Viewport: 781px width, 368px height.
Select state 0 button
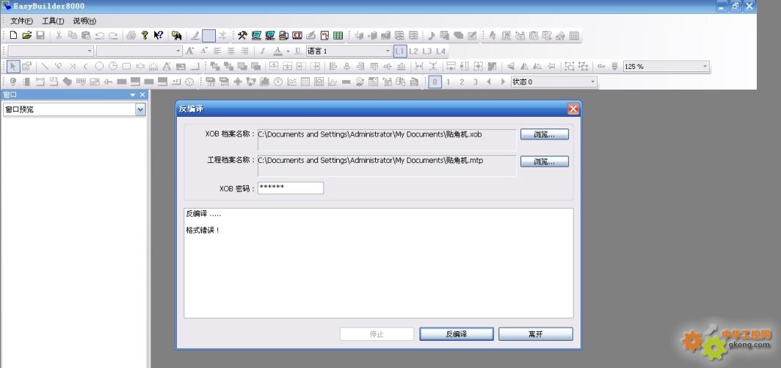435,82
